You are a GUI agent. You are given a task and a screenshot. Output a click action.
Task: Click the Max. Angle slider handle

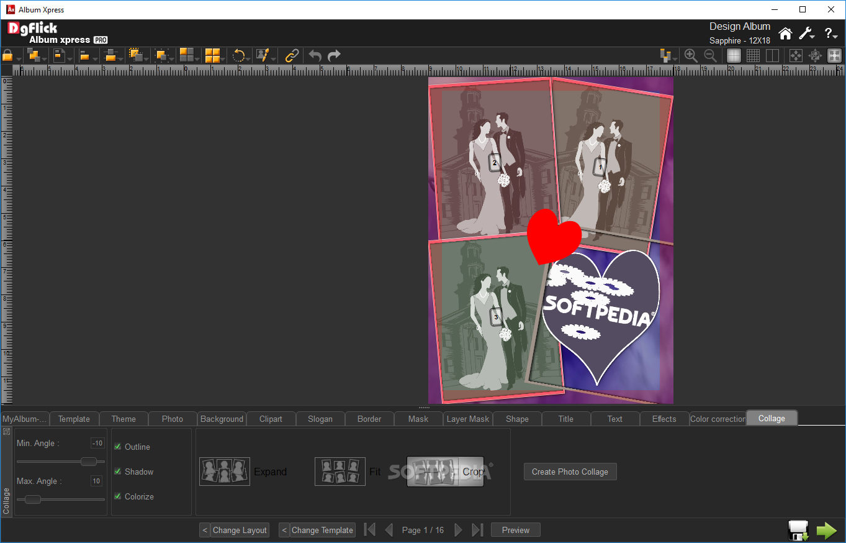(33, 499)
